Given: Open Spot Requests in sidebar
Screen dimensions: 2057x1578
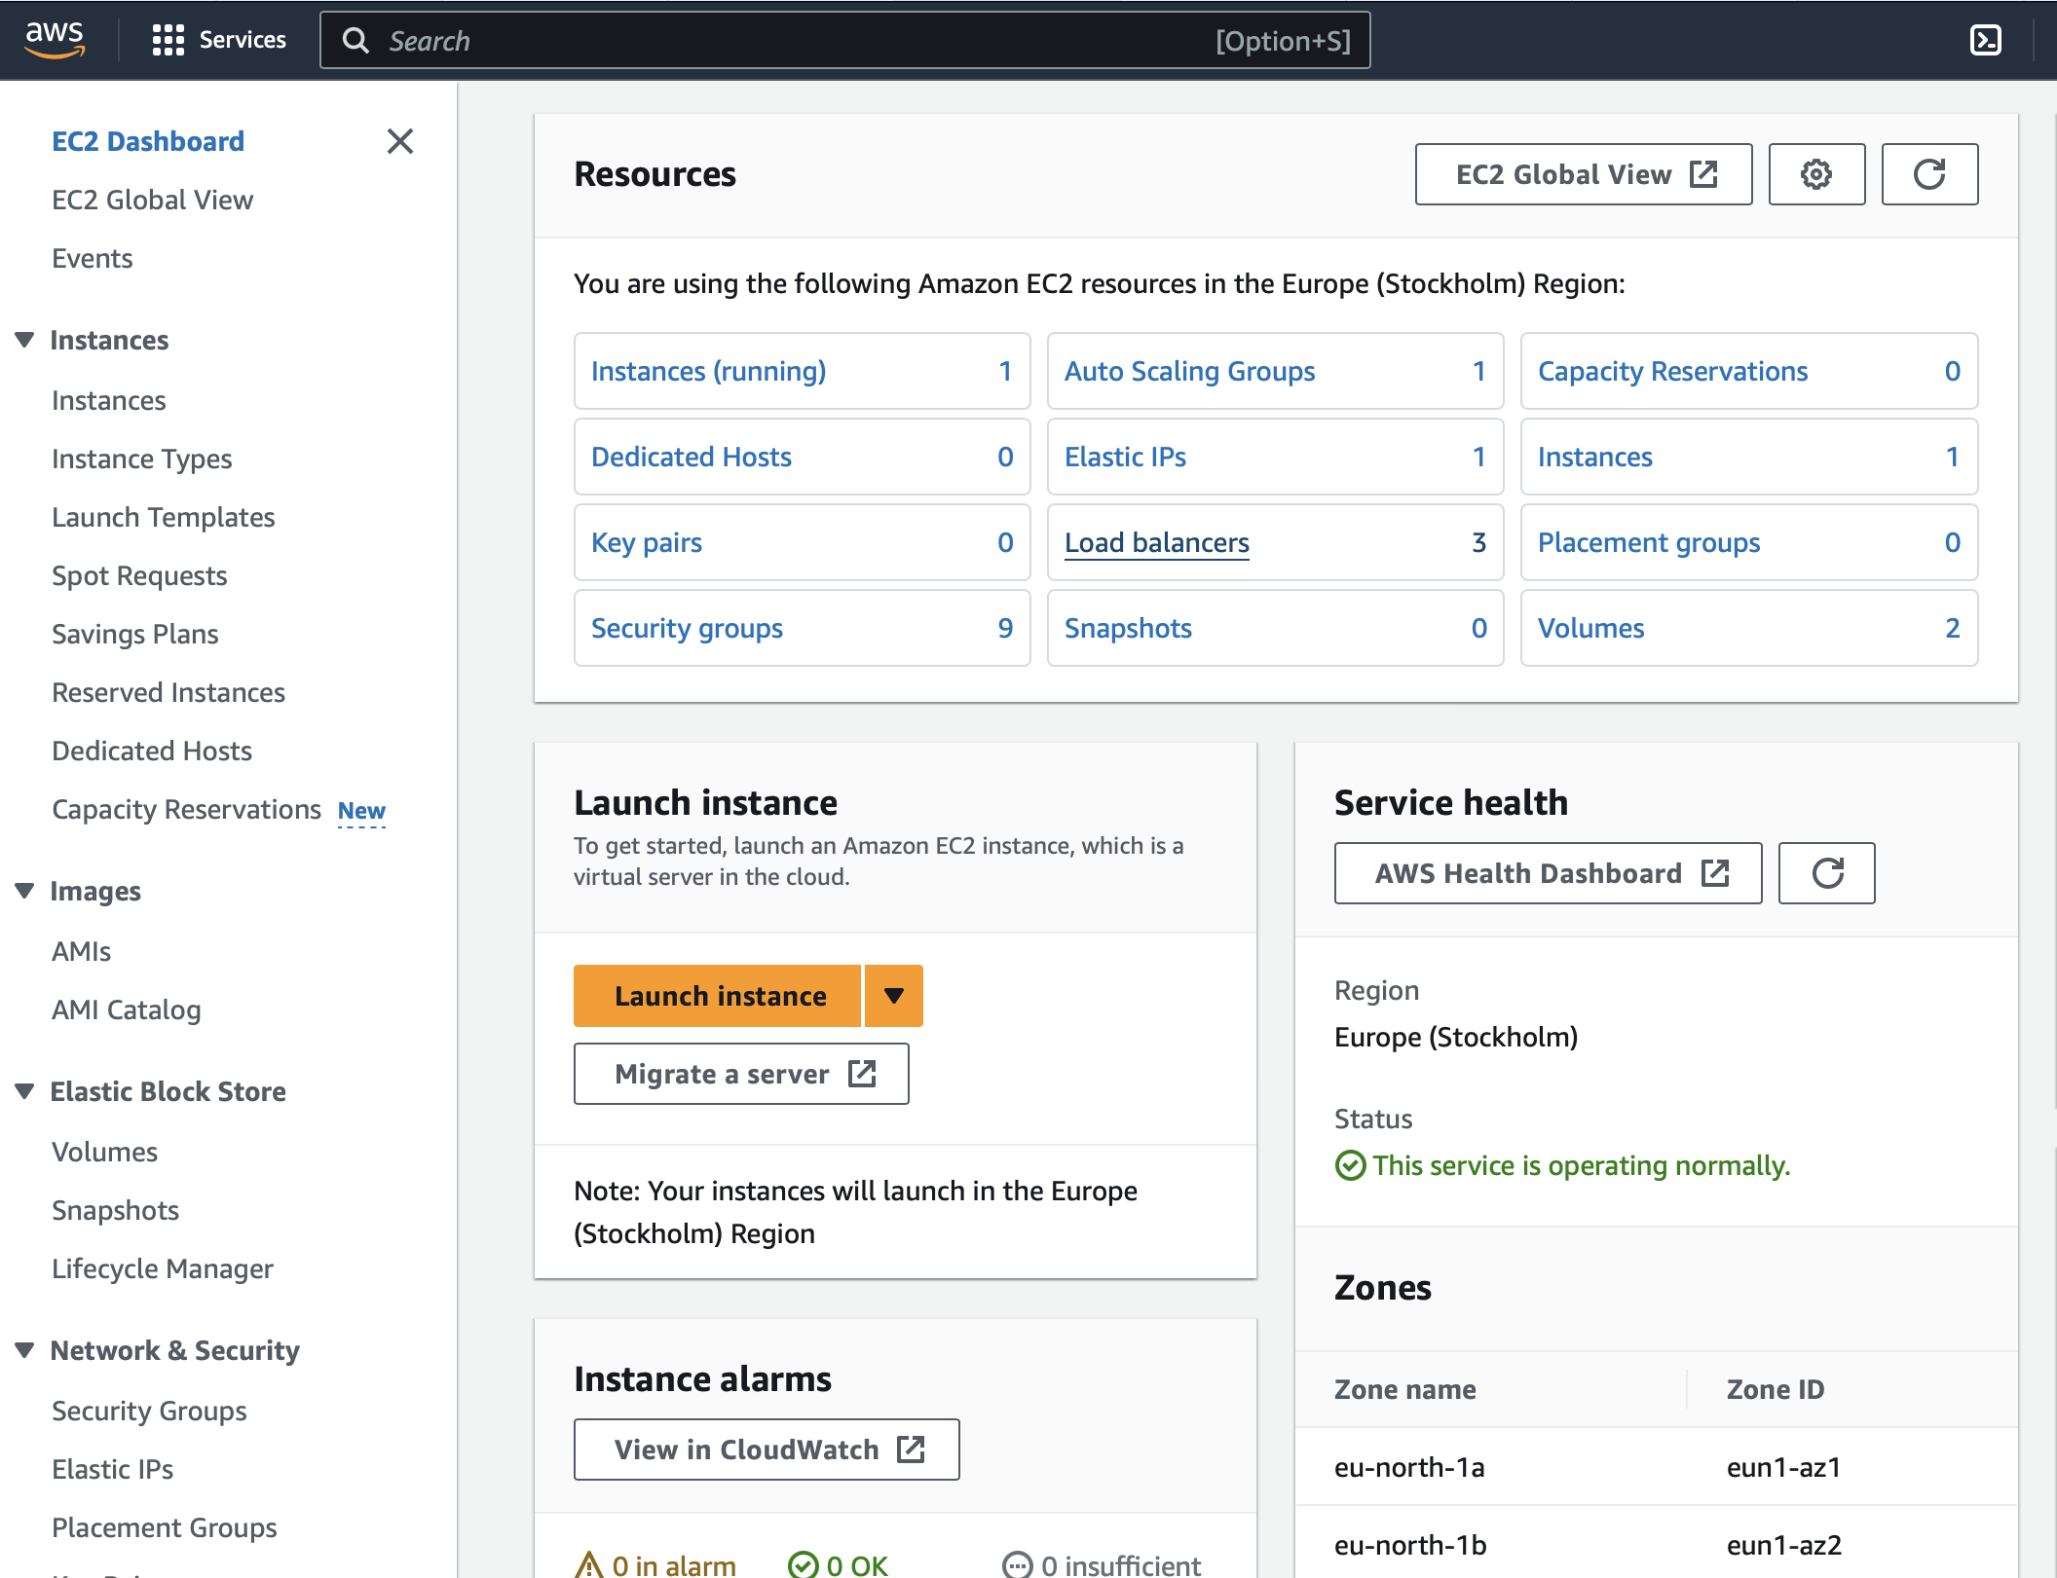Looking at the screenshot, I should (139, 575).
